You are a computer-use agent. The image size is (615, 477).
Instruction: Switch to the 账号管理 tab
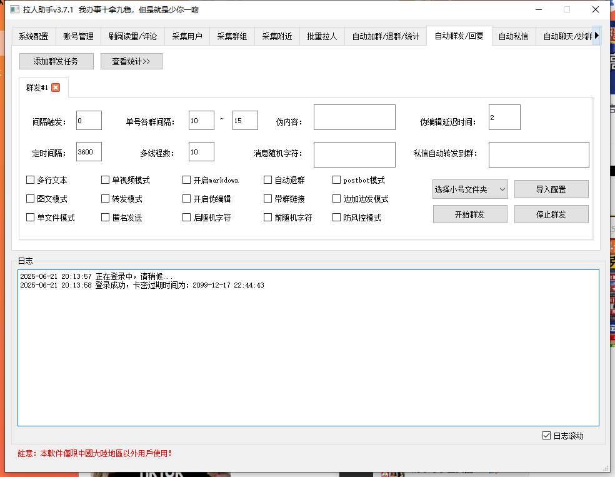78,36
